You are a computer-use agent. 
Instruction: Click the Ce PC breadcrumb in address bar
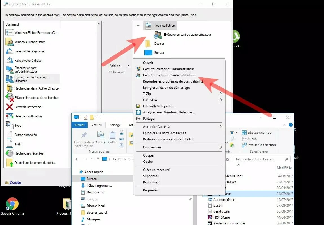(117, 159)
